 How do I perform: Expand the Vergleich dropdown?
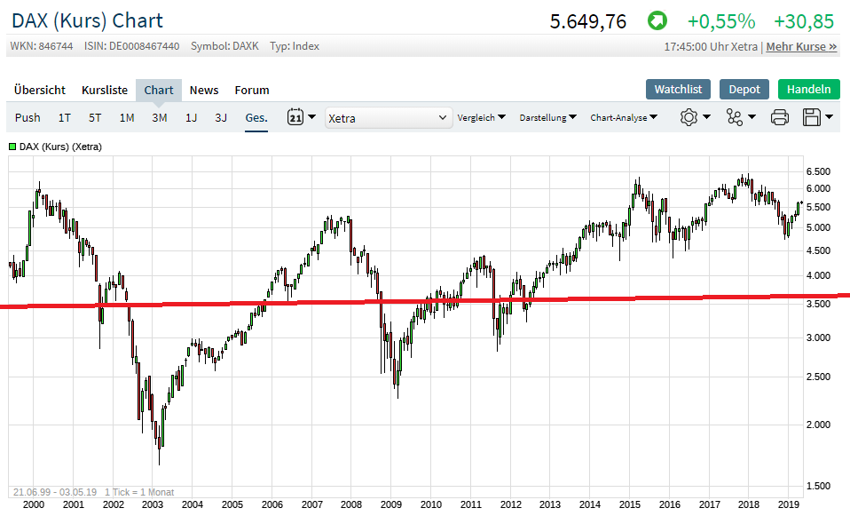(481, 117)
